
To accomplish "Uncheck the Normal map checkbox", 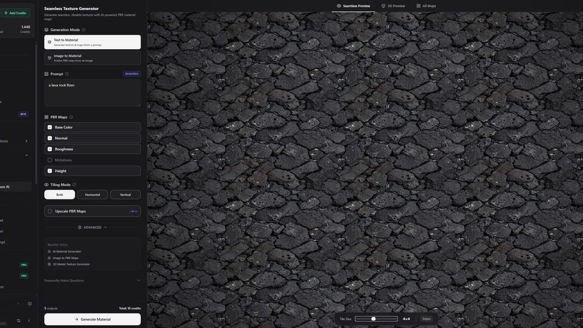I will (x=50, y=138).
